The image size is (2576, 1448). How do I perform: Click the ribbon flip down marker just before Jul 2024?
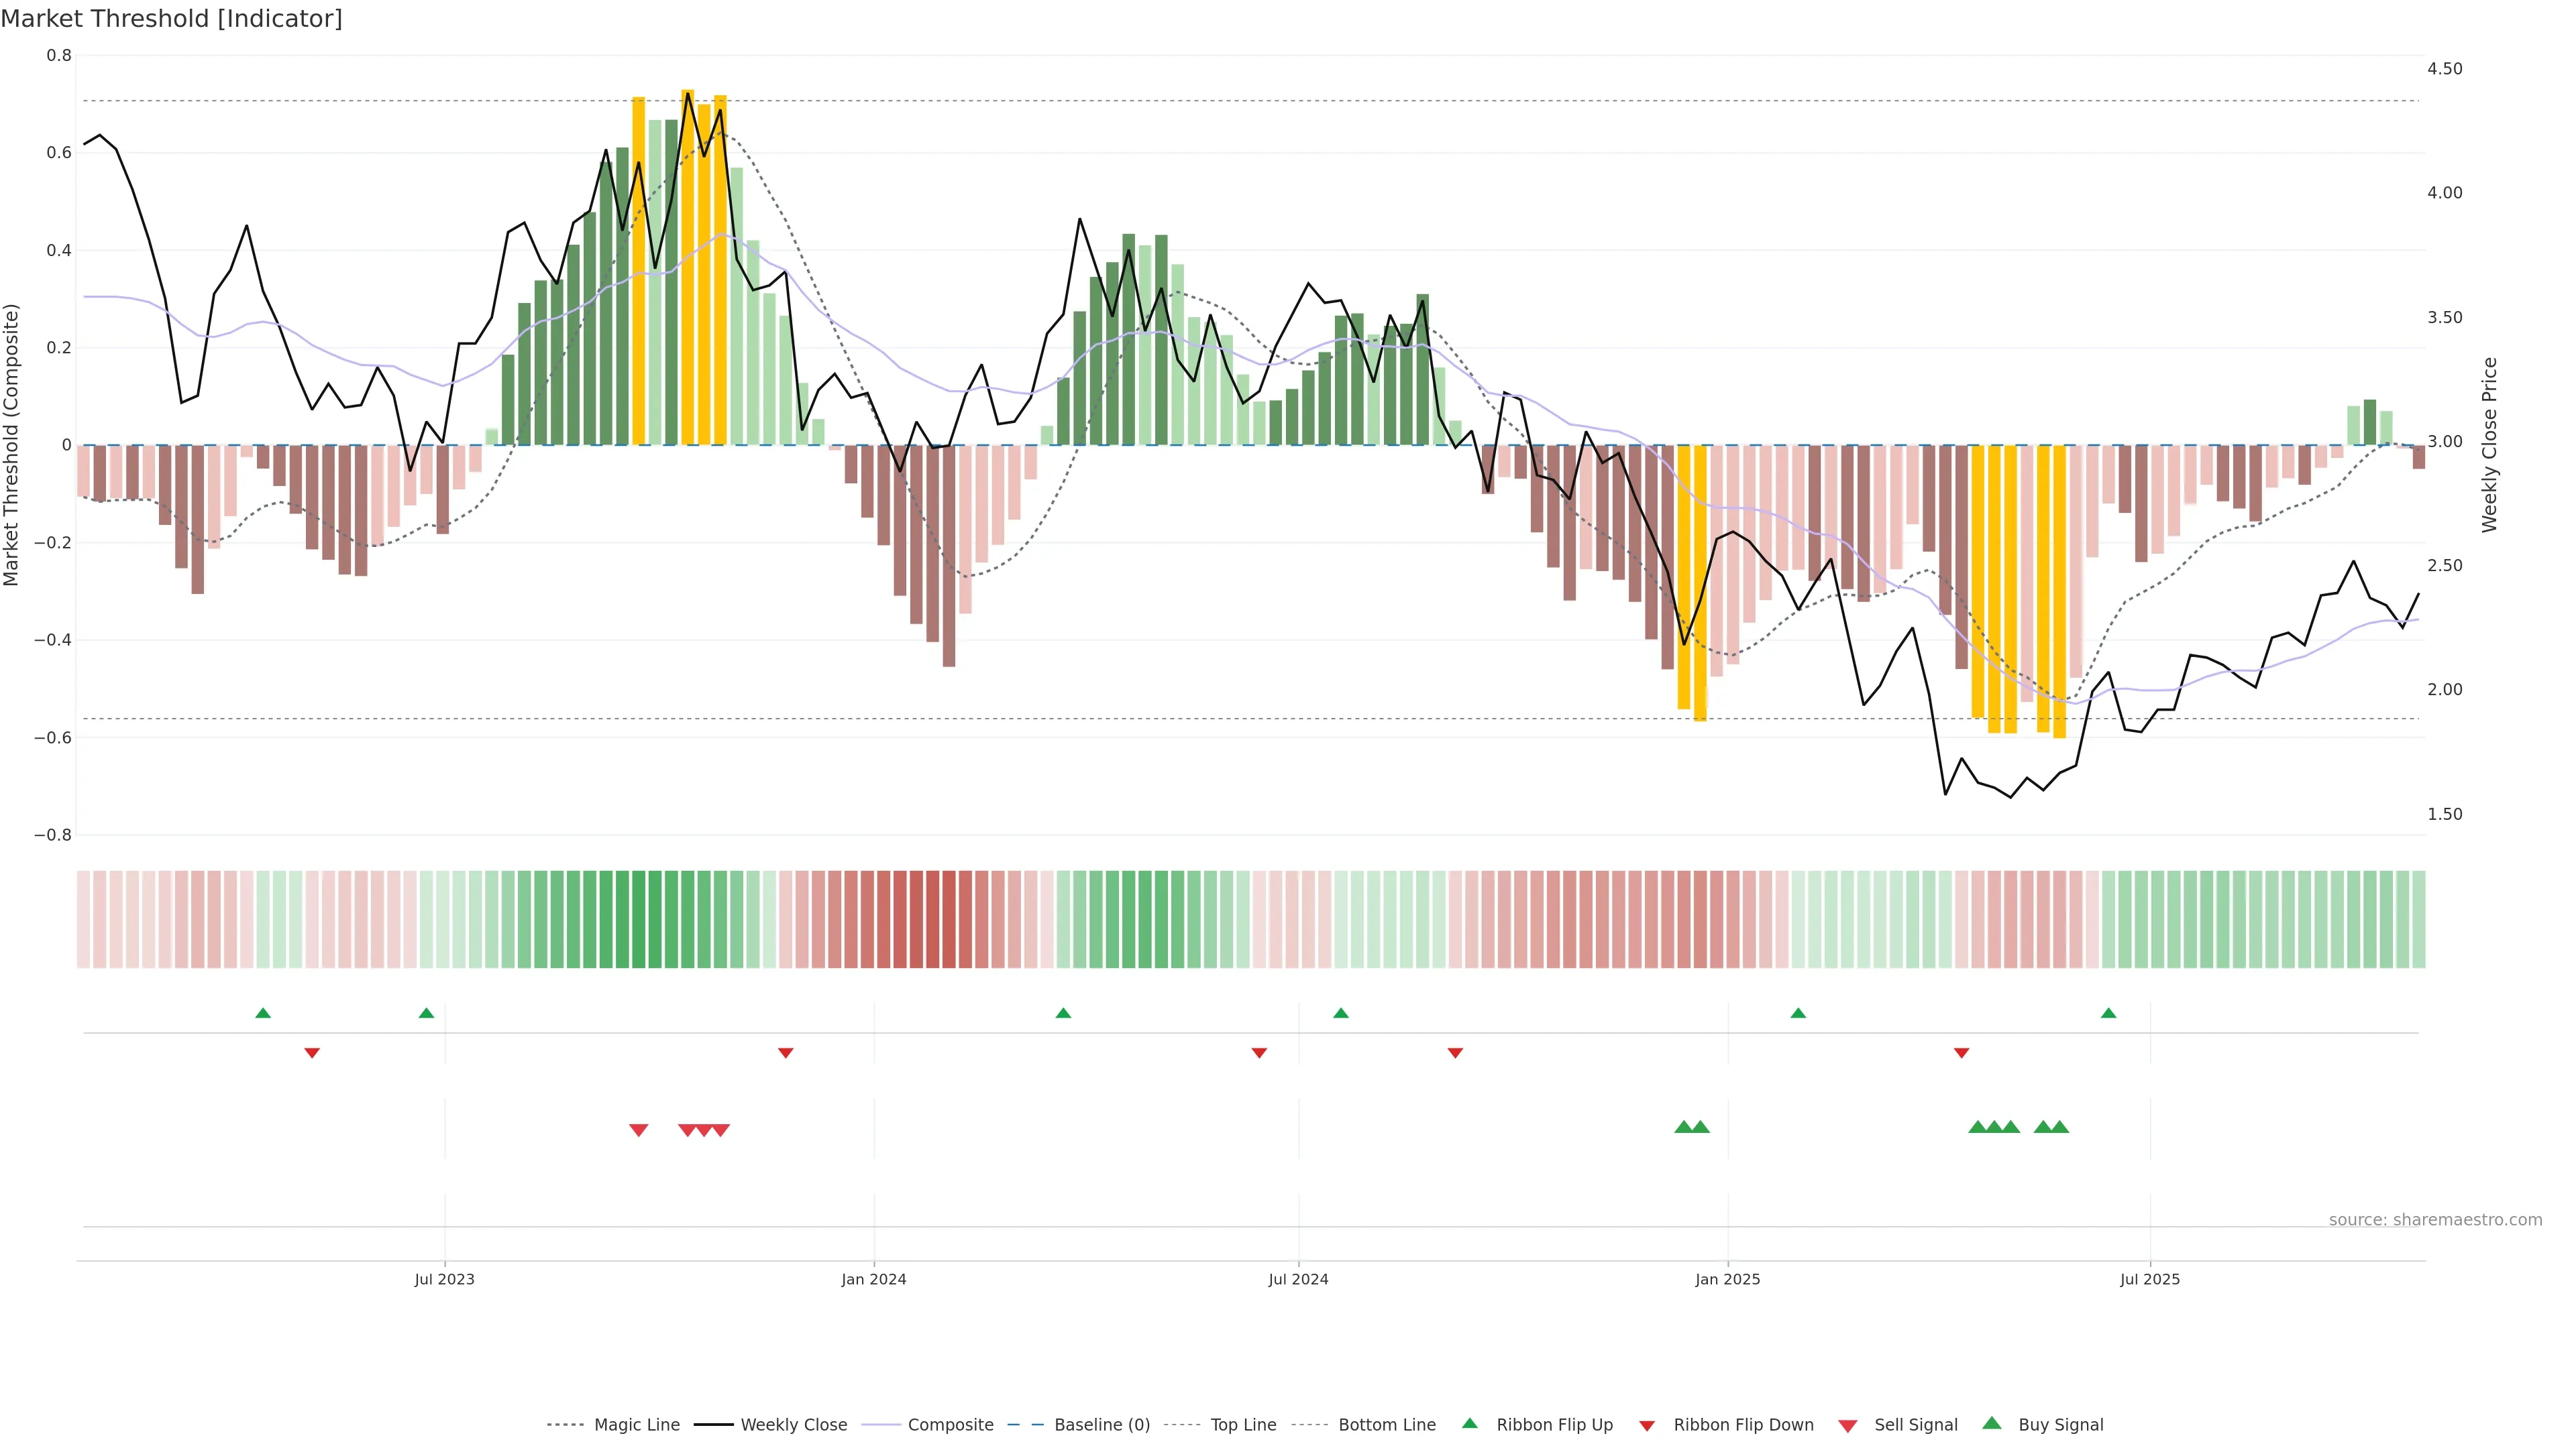[1259, 1053]
